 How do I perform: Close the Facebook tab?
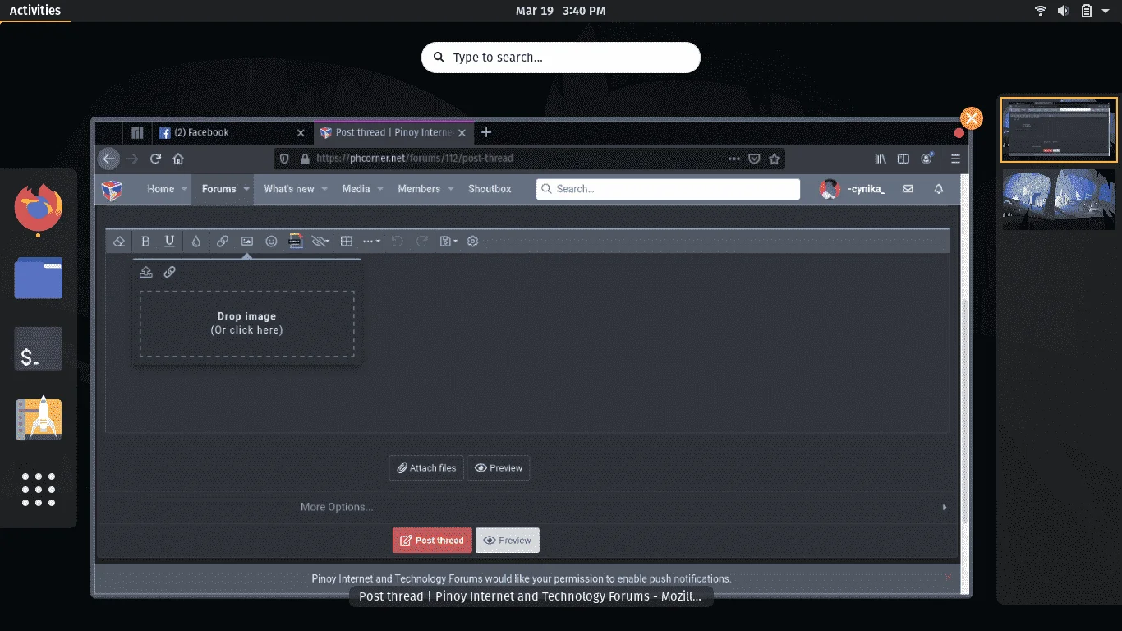[x=301, y=132]
